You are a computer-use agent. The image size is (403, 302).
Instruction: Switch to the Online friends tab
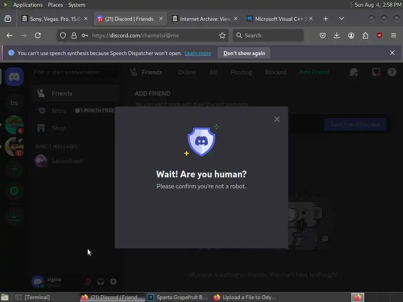tap(187, 72)
